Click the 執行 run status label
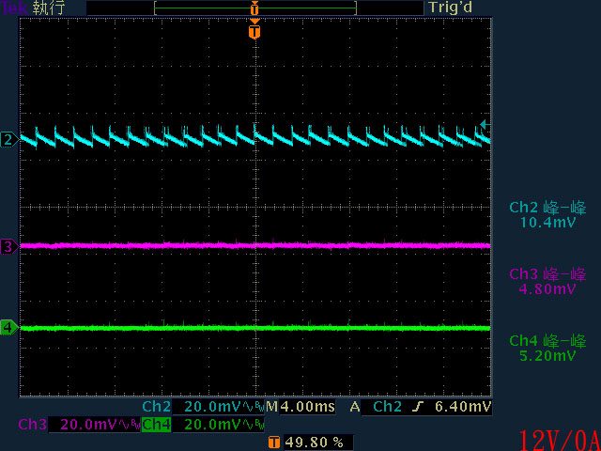Screen dimensions: 601x451 point(47,8)
